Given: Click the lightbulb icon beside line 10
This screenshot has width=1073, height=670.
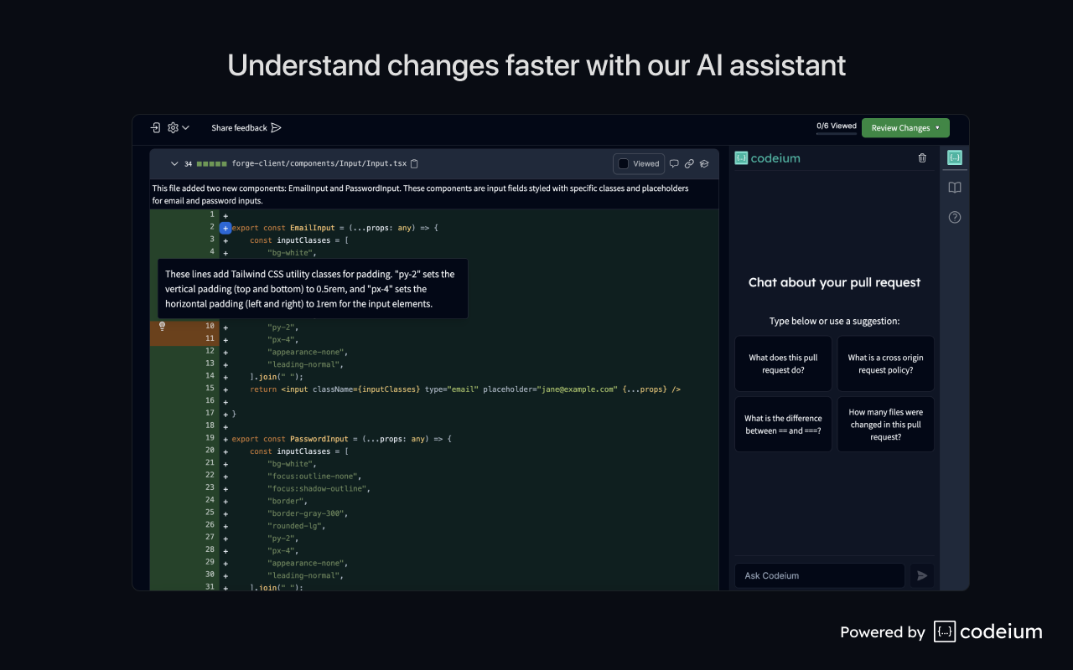Looking at the screenshot, I should click(x=163, y=327).
